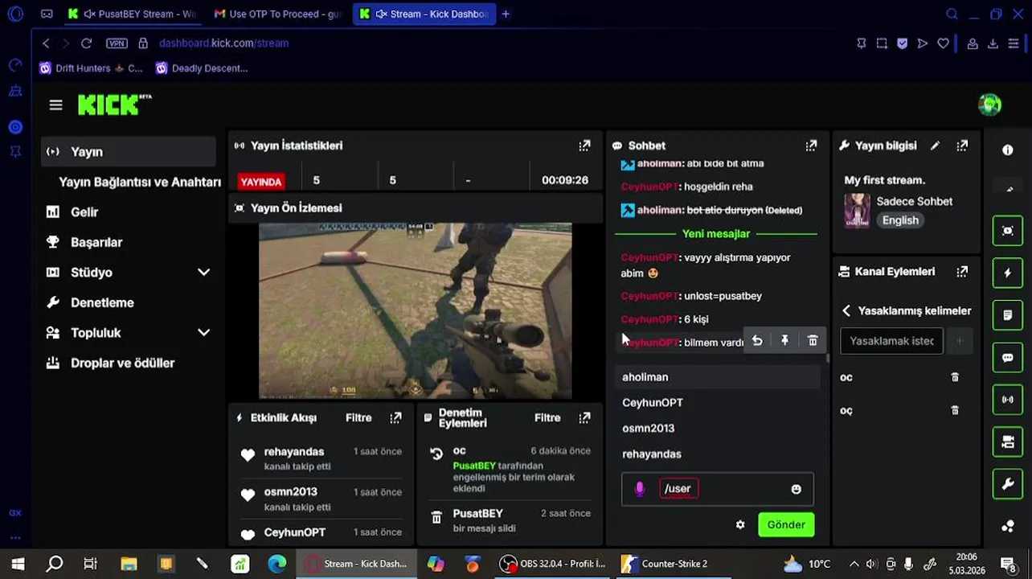
Task: Toggle stream preview widget in right sidebar
Action: [1008, 231]
